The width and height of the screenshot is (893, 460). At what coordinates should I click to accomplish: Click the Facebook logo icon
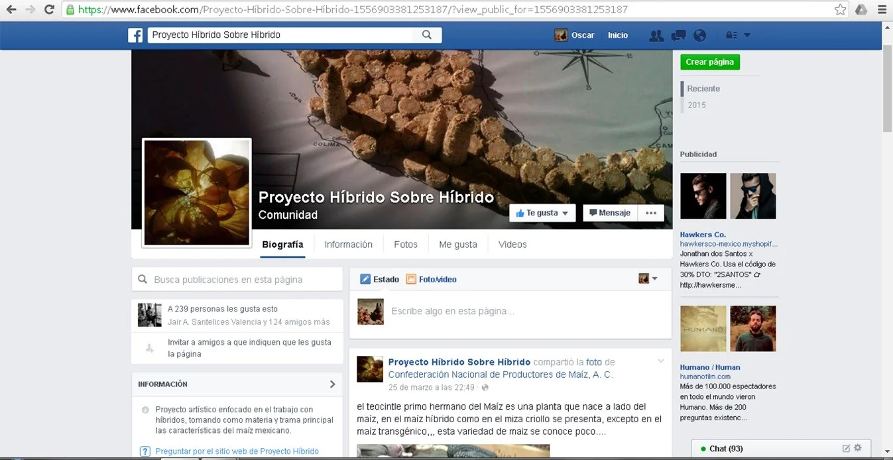pos(135,35)
